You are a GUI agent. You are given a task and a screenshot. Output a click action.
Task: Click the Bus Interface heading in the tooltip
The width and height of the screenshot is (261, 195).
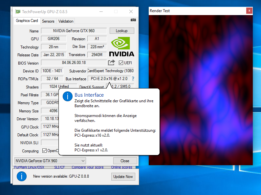click(89, 95)
